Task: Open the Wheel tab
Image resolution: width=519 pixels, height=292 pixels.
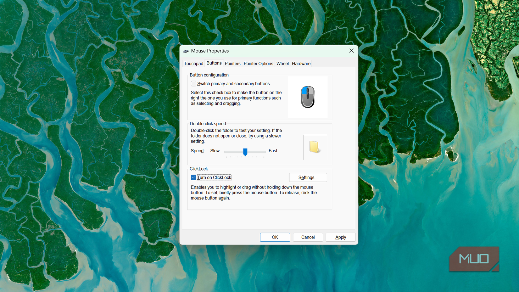Action: click(x=282, y=64)
